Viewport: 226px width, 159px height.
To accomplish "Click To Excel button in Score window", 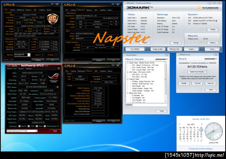I will tap(197, 83).
